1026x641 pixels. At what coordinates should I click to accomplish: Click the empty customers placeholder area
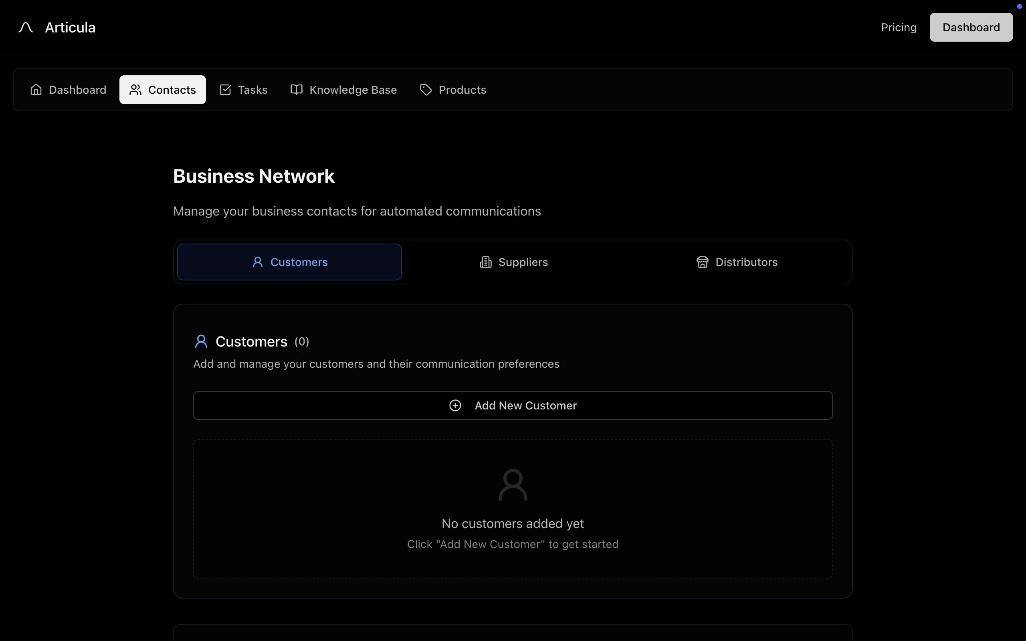513,509
